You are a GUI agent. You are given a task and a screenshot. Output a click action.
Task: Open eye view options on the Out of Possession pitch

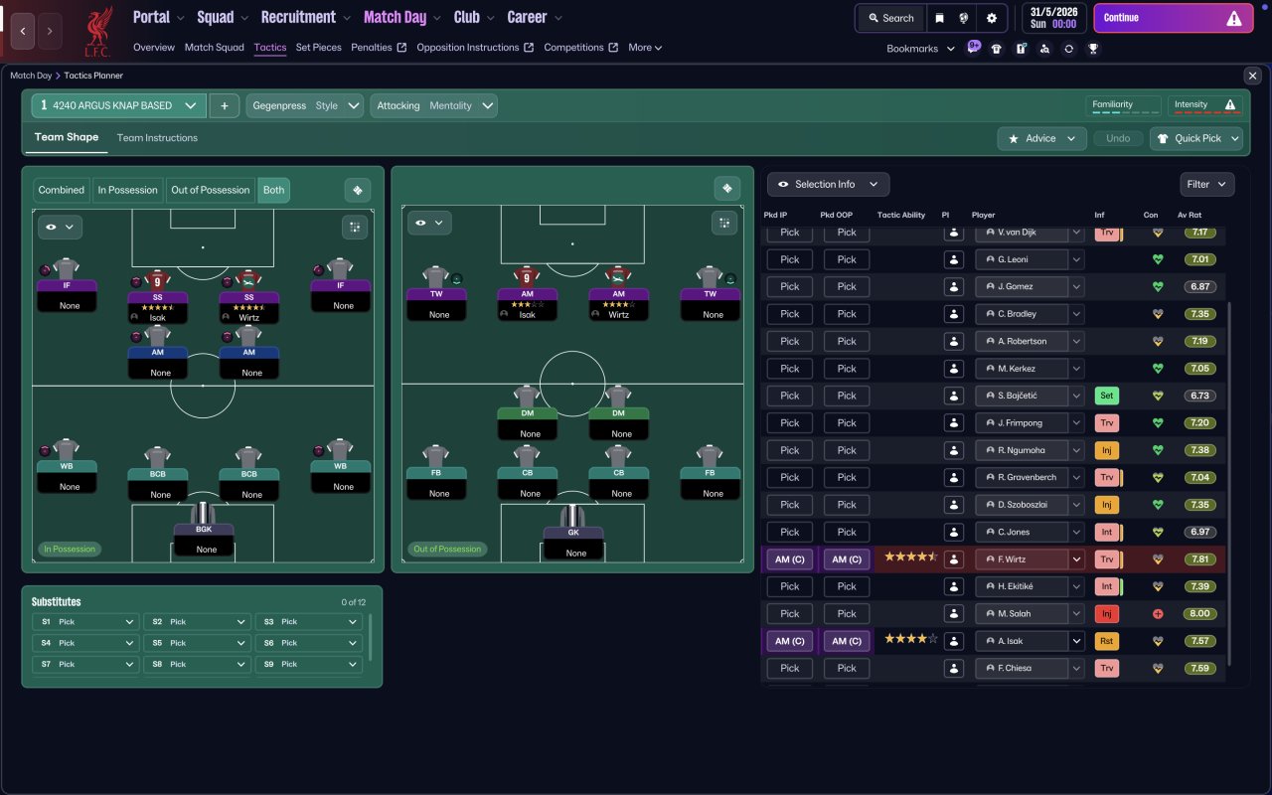click(x=430, y=224)
